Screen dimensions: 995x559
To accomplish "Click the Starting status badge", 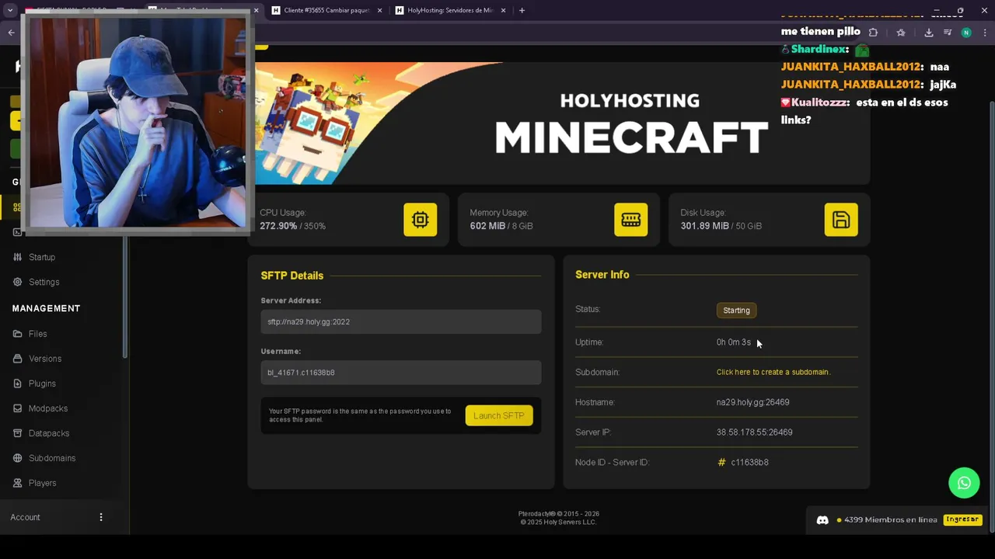I will pos(737,311).
